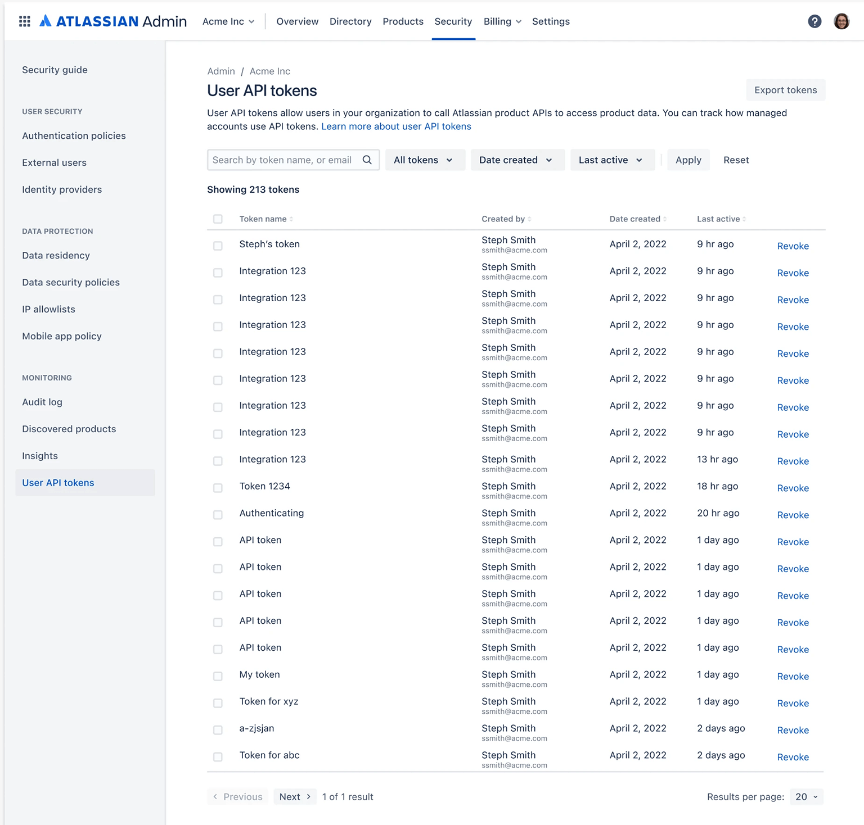The width and height of the screenshot is (864, 825).
Task: Click the Export tokens button
Action: click(x=785, y=90)
